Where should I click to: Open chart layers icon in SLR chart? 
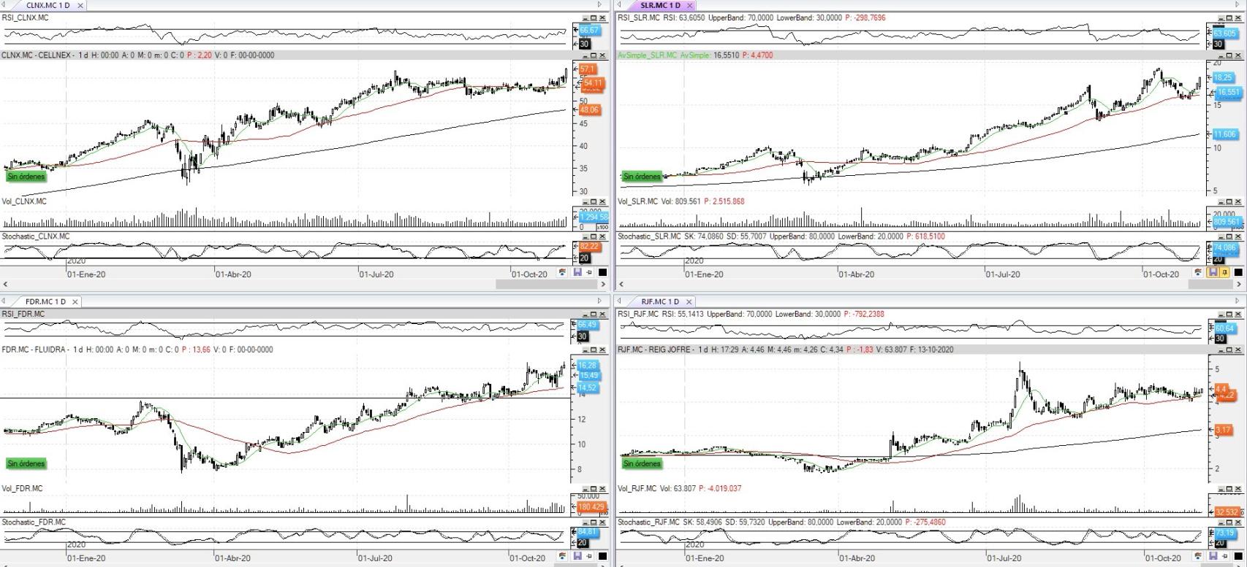click(1197, 273)
